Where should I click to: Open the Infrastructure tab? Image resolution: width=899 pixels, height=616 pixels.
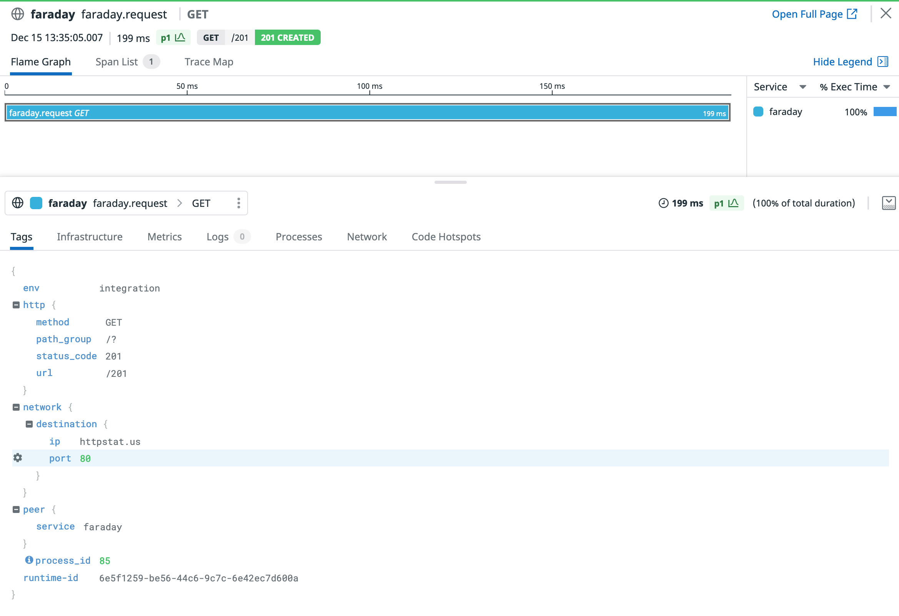[x=89, y=237]
